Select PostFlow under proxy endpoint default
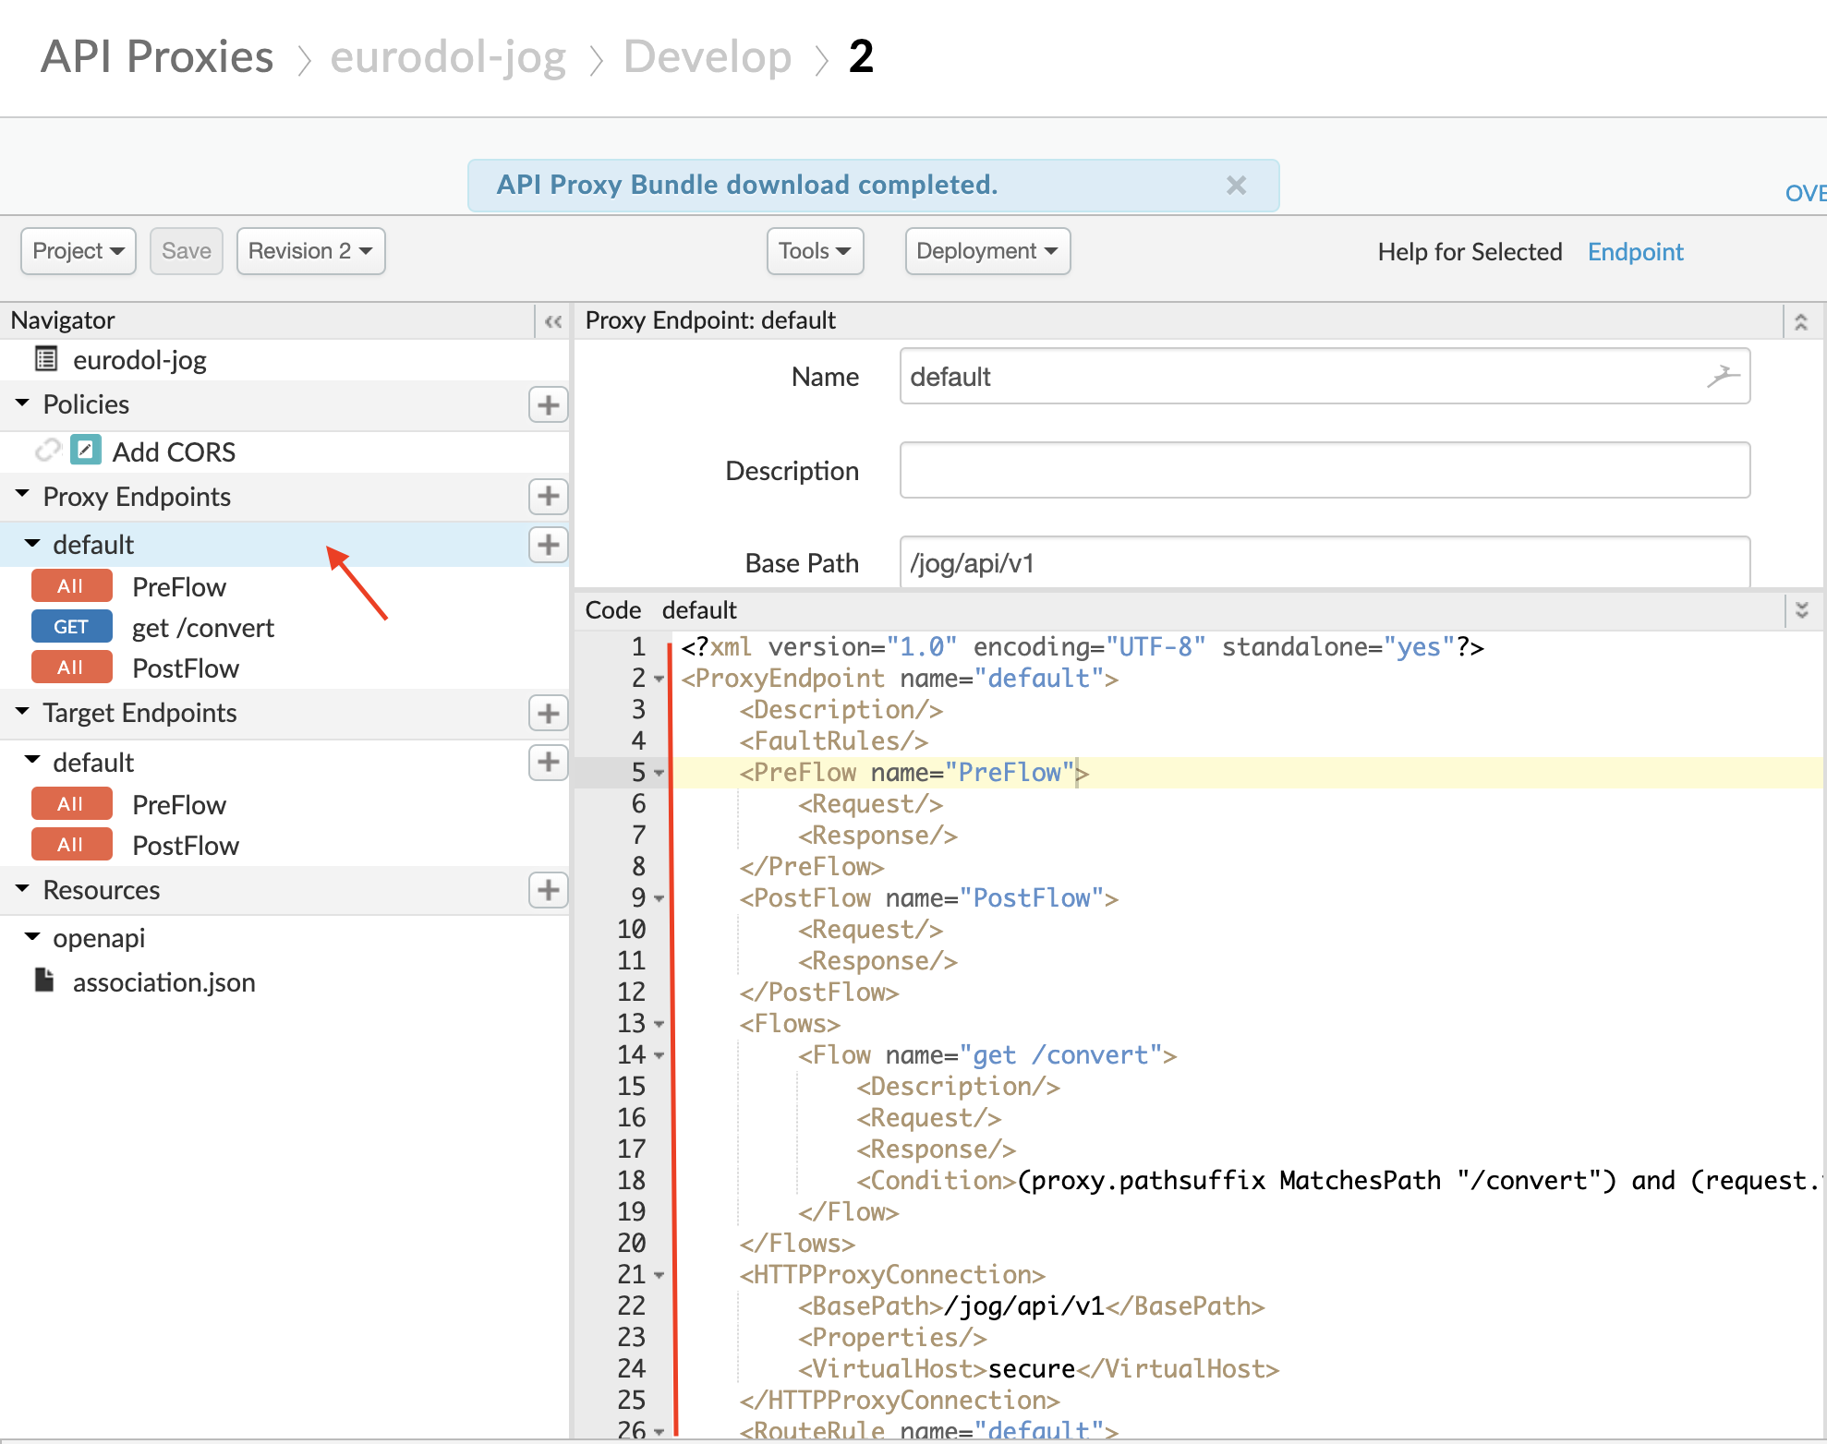Image resolution: width=1827 pixels, height=1444 pixels. tap(186, 668)
